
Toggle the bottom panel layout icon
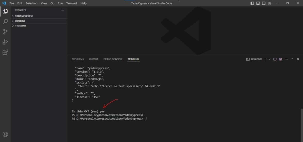(258, 3)
